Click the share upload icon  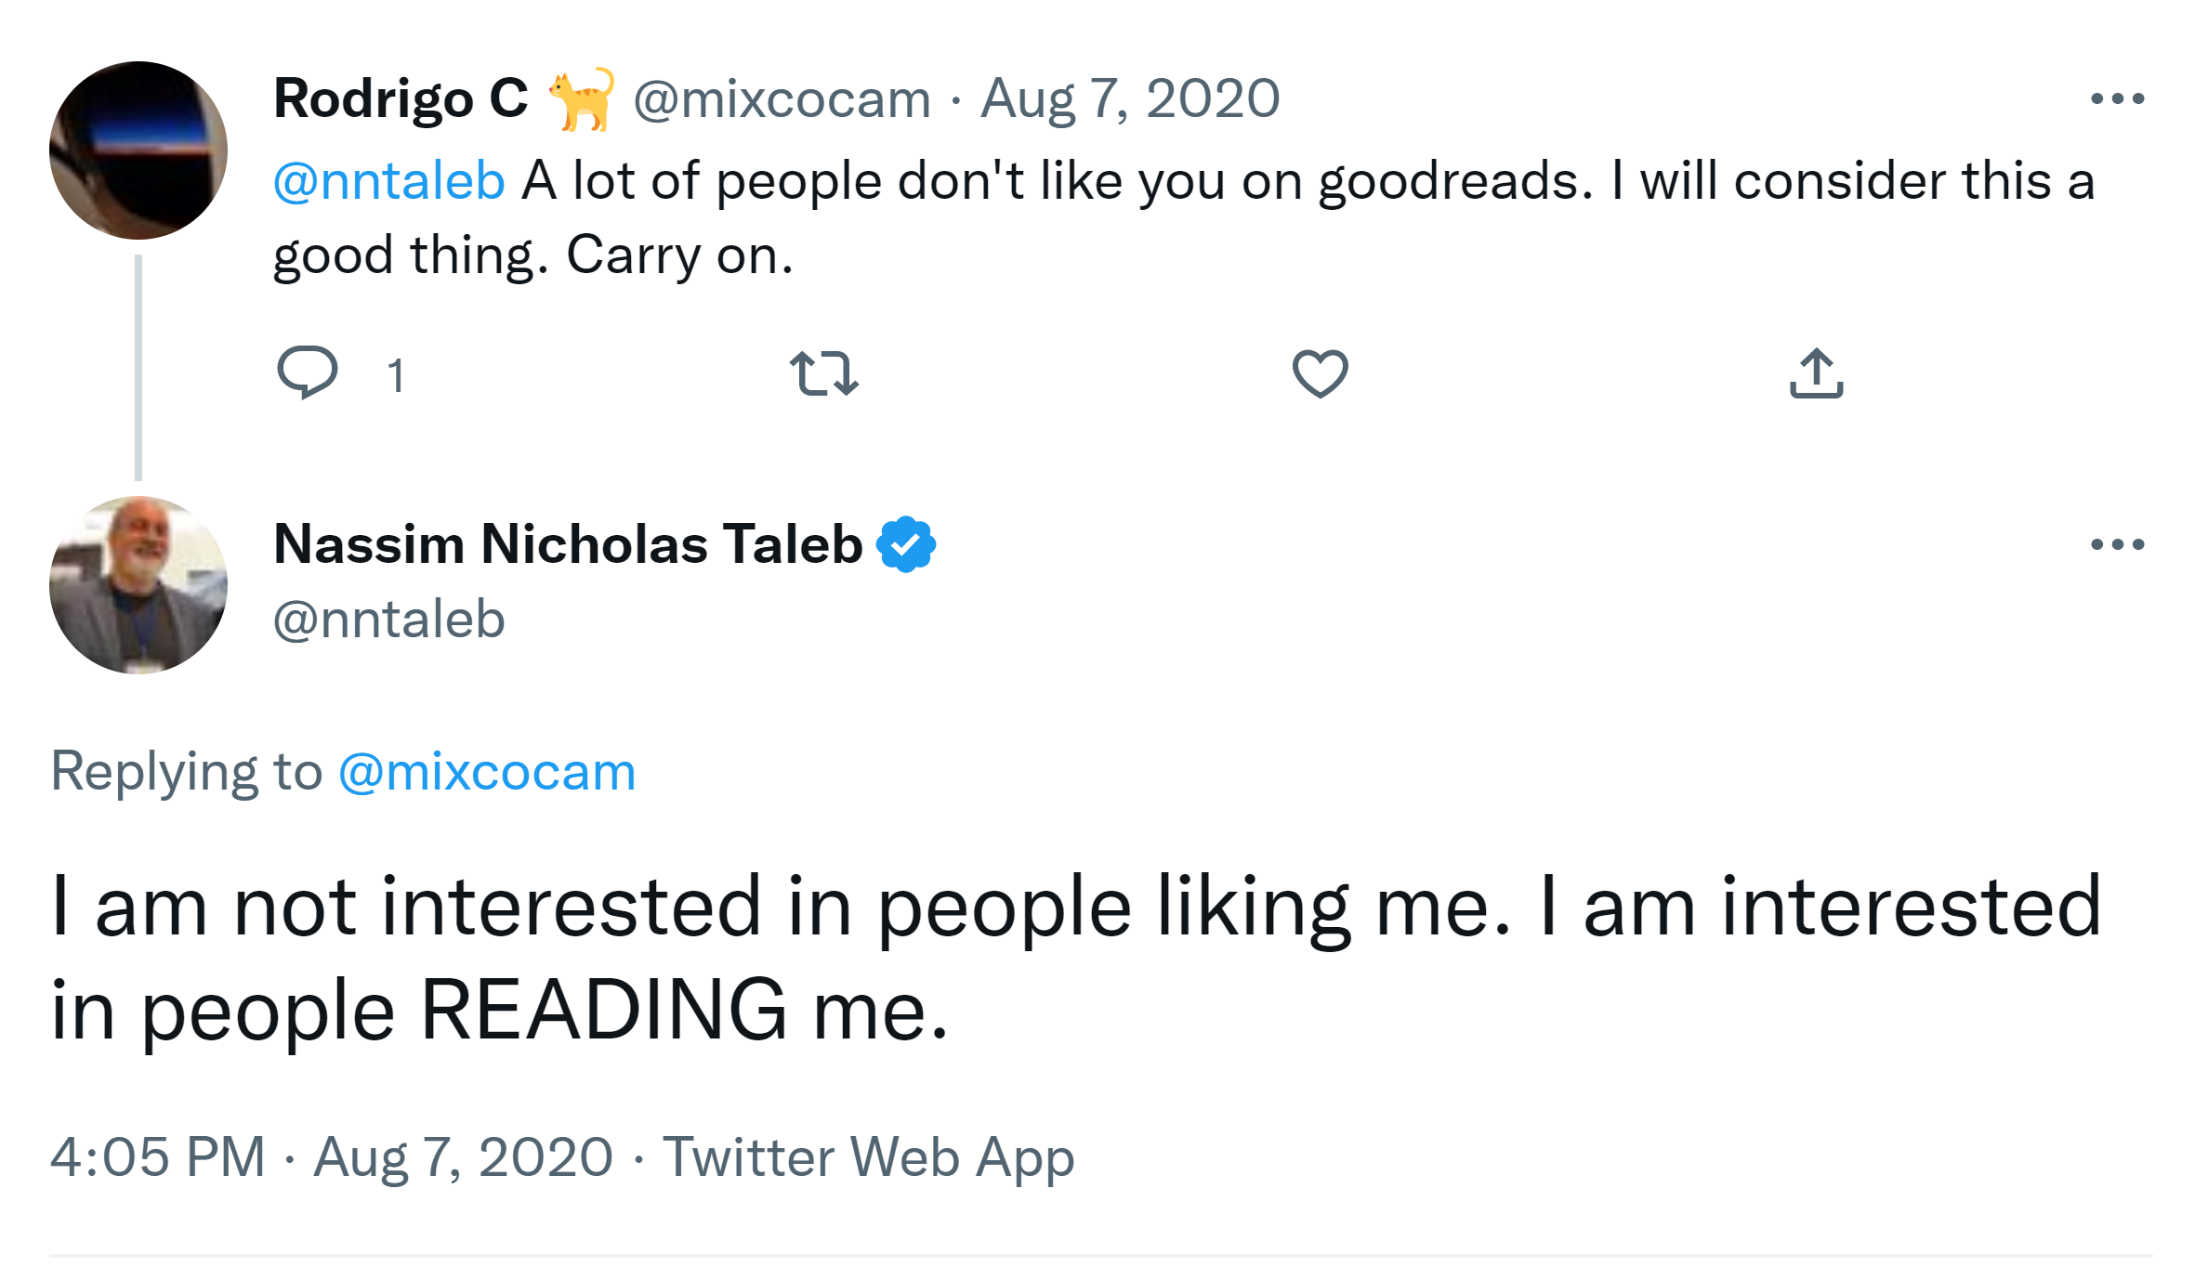[1816, 373]
